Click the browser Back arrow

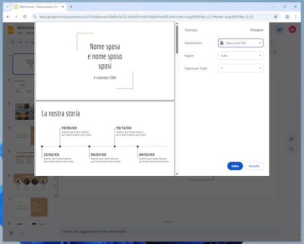point(8,17)
